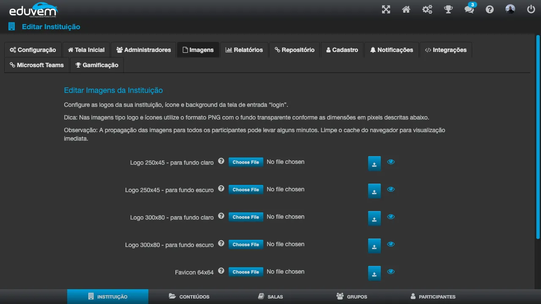Image resolution: width=541 pixels, height=304 pixels.
Task: Switch to the Cadastro tab
Action: pyautogui.click(x=342, y=50)
